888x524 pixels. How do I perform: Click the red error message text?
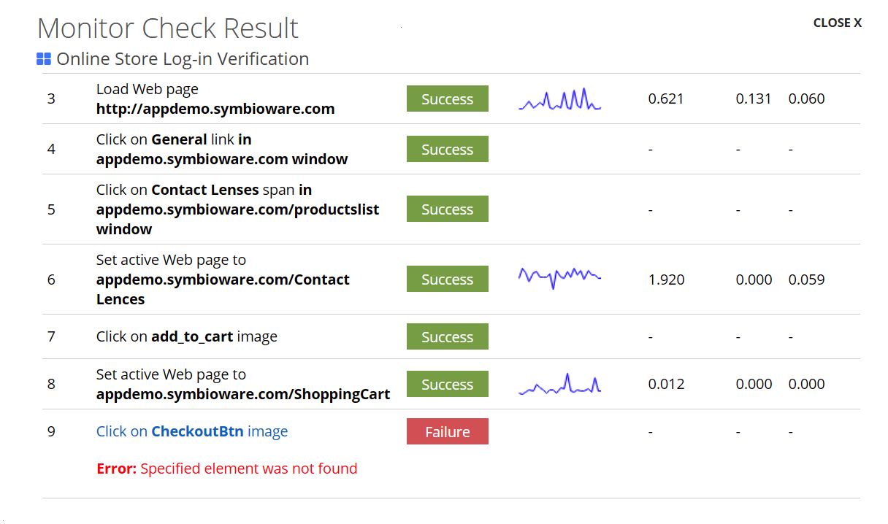click(x=226, y=469)
